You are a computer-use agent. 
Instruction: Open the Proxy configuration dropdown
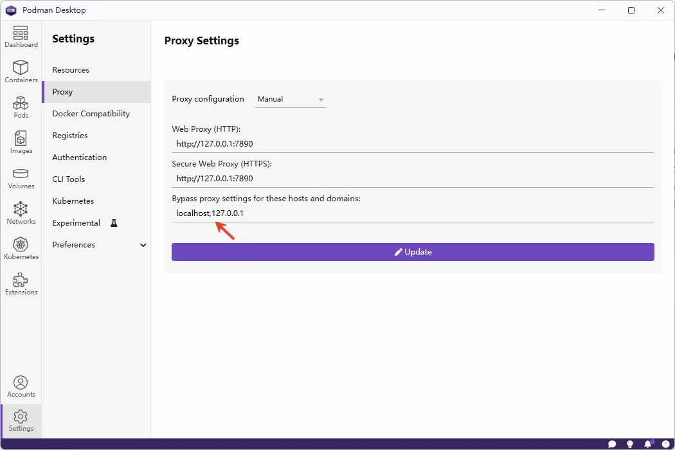click(x=290, y=99)
